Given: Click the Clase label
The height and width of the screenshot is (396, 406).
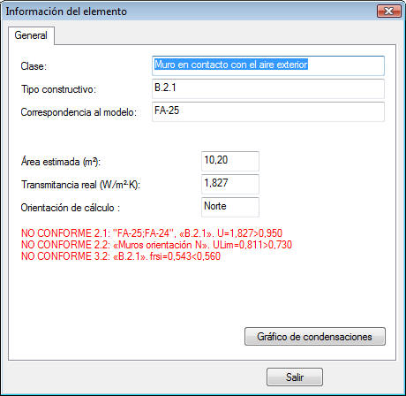Looking at the screenshot, I should click(34, 66).
